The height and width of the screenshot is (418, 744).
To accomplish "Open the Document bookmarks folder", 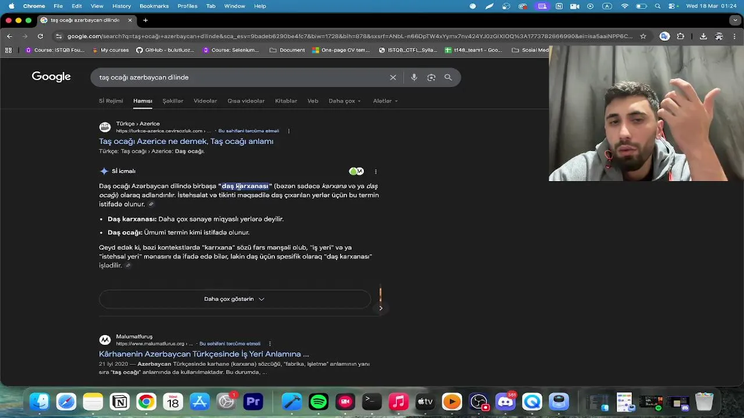I will coord(287,50).
